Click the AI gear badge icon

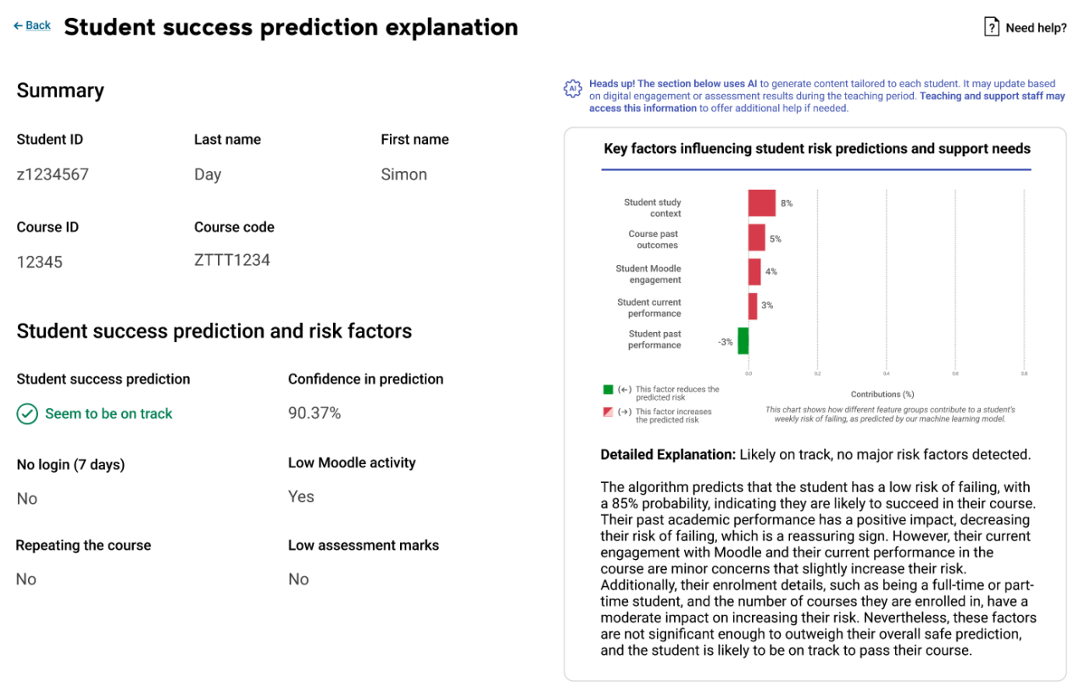click(573, 88)
